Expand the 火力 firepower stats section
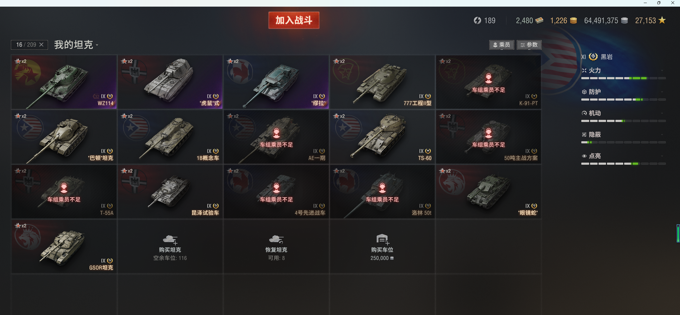 tap(624, 70)
